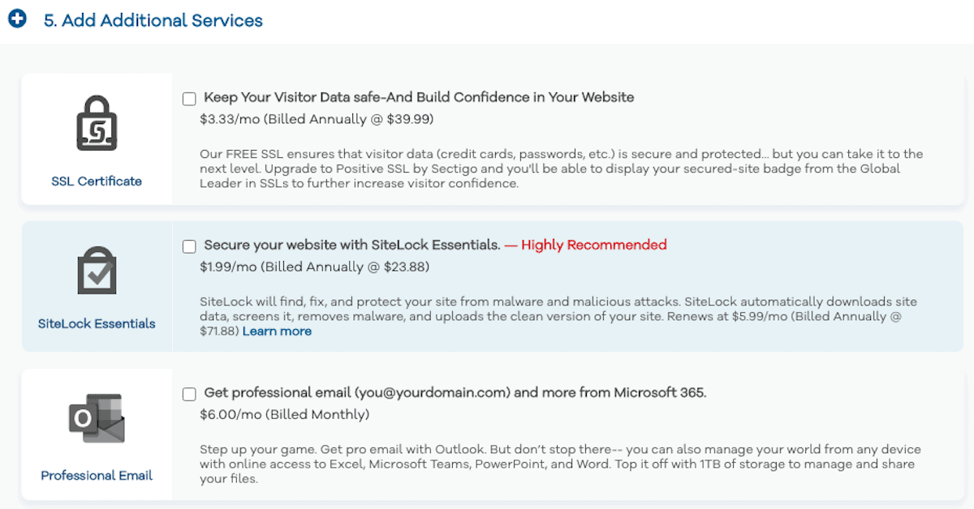The width and height of the screenshot is (974, 509).
Task: Check the Microsoft 365 professional email box
Action: pos(189,394)
